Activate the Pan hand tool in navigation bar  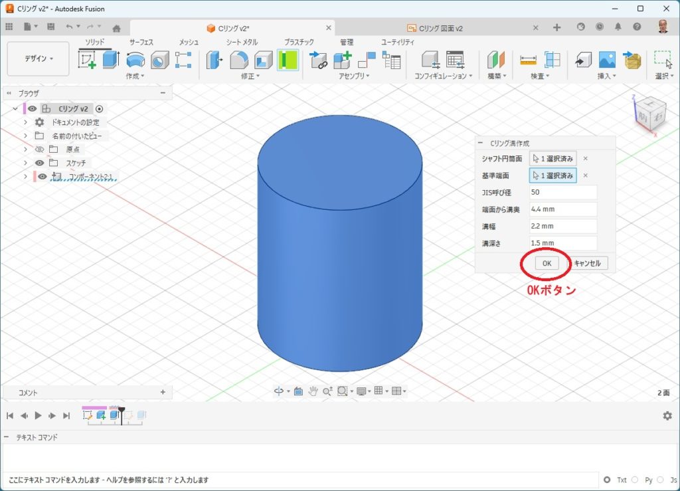tap(311, 391)
